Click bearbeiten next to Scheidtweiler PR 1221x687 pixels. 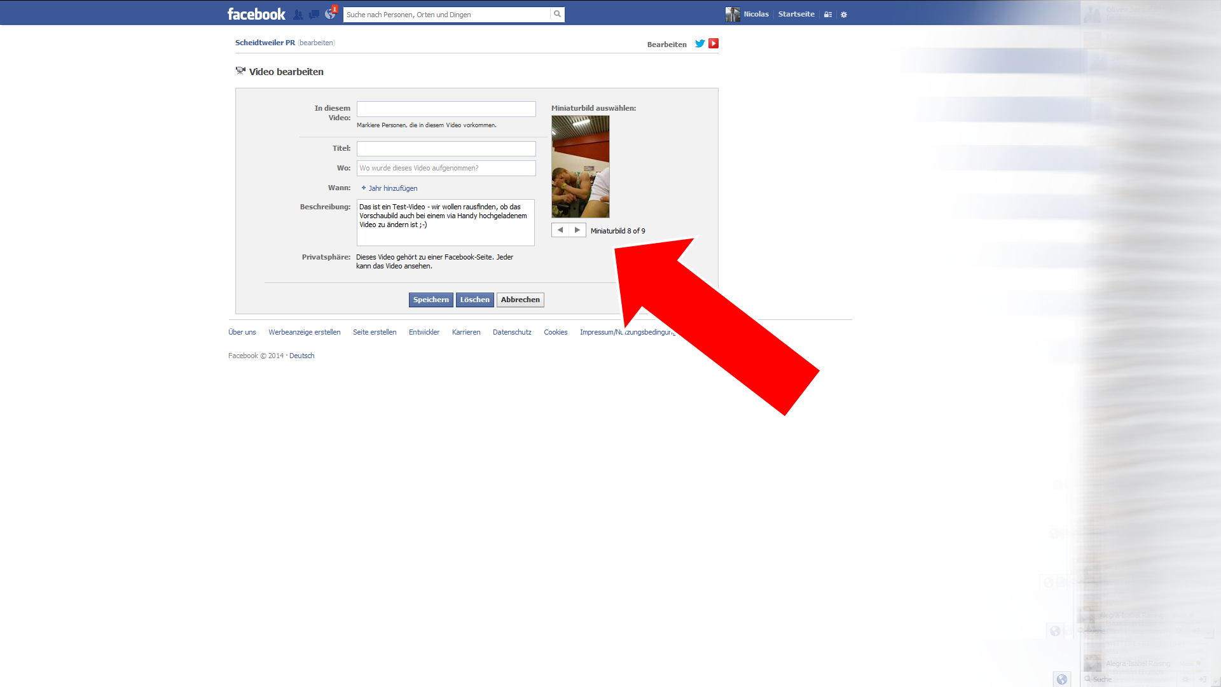[x=317, y=43]
